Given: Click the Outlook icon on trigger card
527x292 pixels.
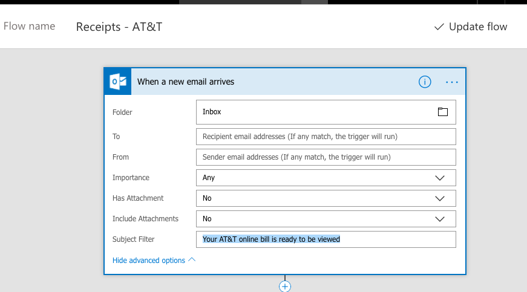Looking at the screenshot, I should pyautogui.click(x=118, y=82).
